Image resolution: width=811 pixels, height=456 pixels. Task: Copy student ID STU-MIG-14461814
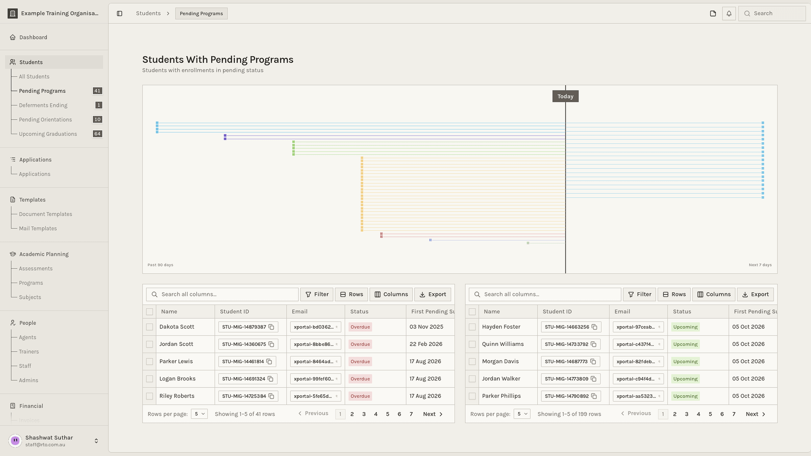coord(269,361)
